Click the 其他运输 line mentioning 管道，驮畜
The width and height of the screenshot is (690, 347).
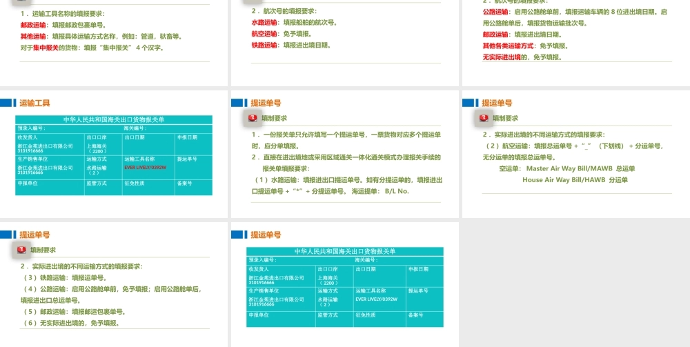[x=101, y=37]
